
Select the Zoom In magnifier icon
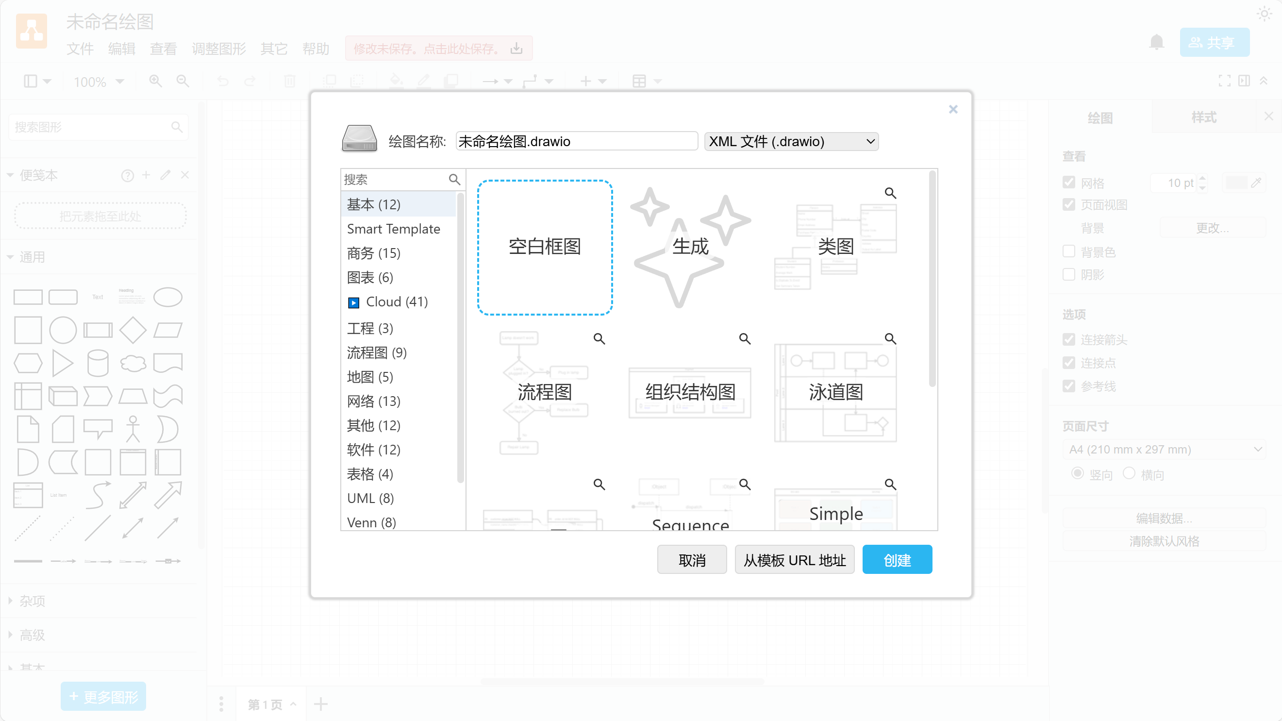point(155,81)
